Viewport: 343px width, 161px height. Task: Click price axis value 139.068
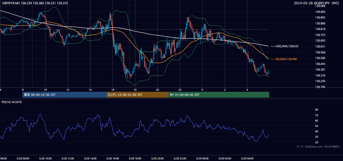(320, 6)
